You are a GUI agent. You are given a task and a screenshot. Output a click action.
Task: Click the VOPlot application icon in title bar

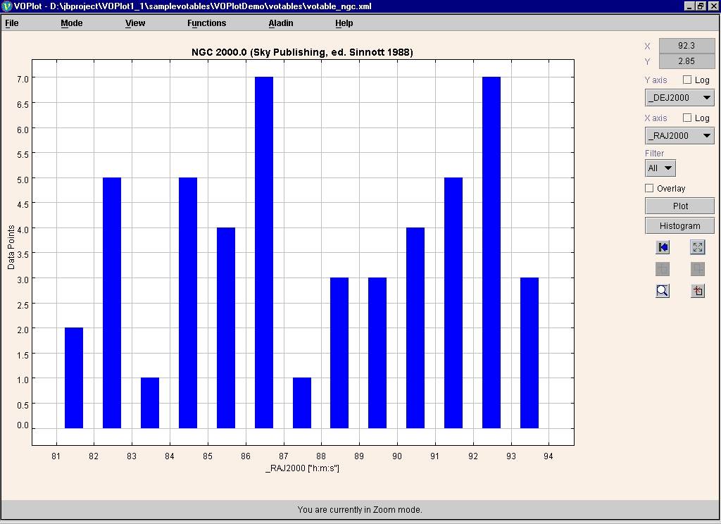pos(6,6)
